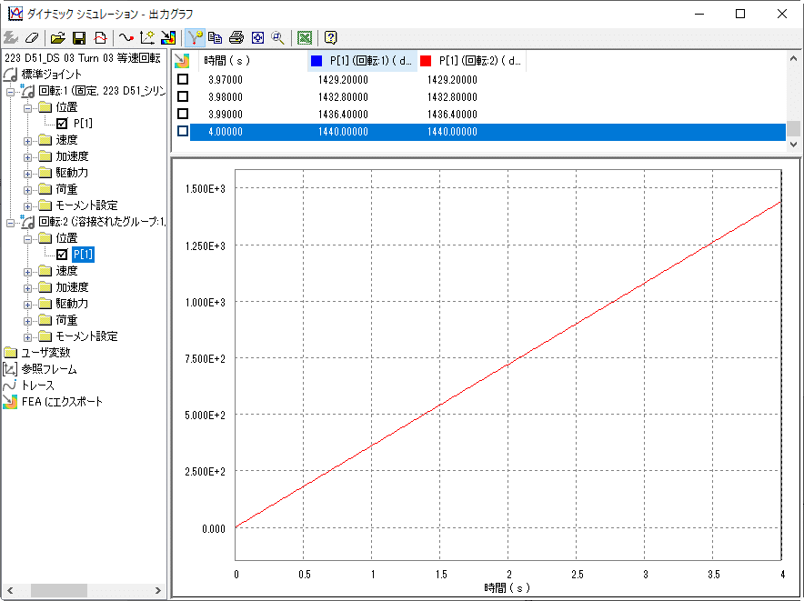The height and width of the screenshot is (601, 804).
Task: Click the tree panel horizontal scrollbar thumb
Action: click(58, 590)
